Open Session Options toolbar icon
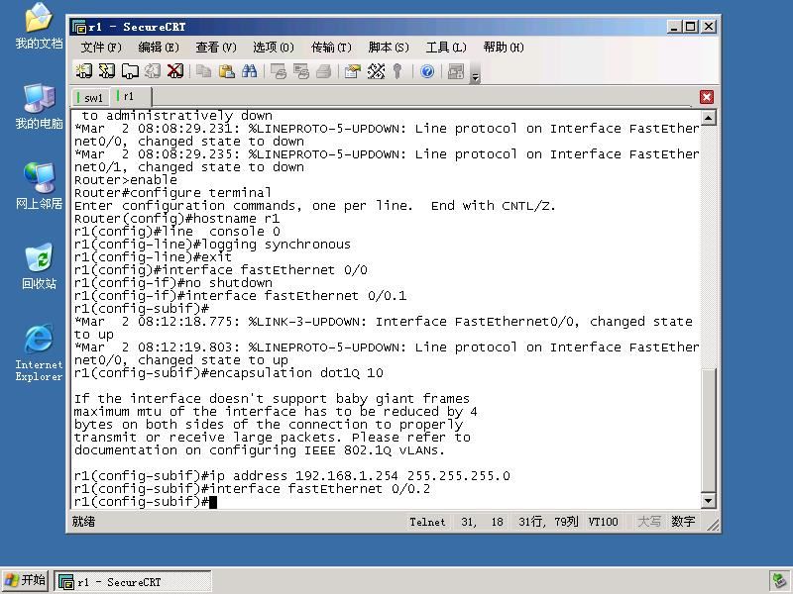This screenshot has height=594, width=793. [353, 71]
